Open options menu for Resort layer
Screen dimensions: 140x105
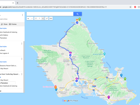click(x=22, y=59)
